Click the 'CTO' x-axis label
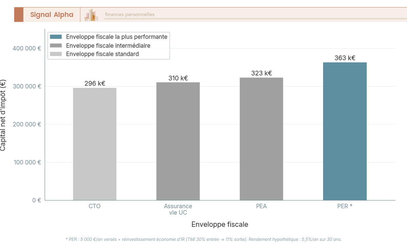The image size is (407, 244). point(95,206)
